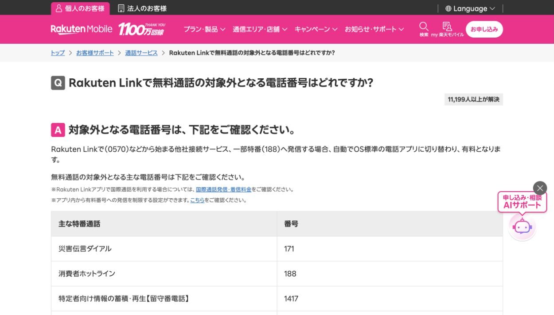Screen dimensions: 554x315
Task: Click the お申し込み button
Action: pyautogui.click(x=484, y=29)
